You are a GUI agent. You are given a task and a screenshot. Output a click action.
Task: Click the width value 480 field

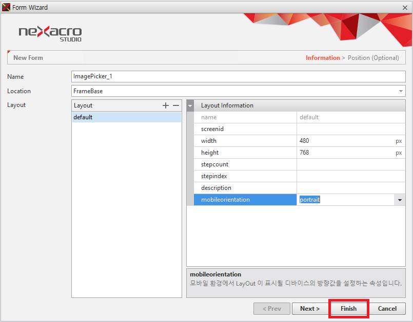(x=344, y=141)
